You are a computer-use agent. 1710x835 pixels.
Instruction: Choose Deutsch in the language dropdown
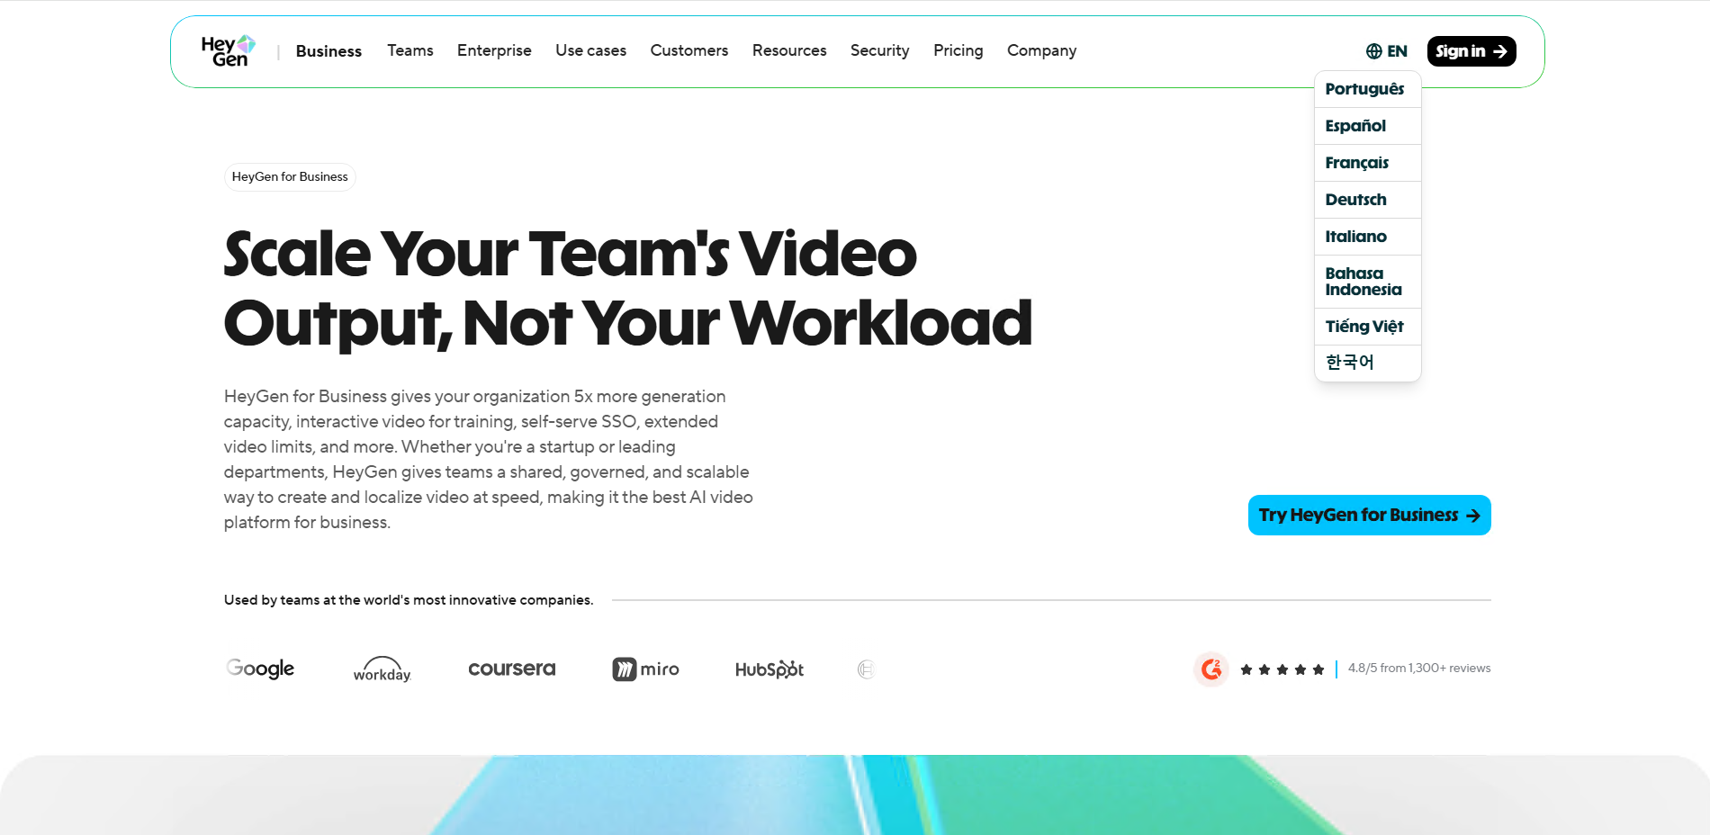coord(1355,200)
